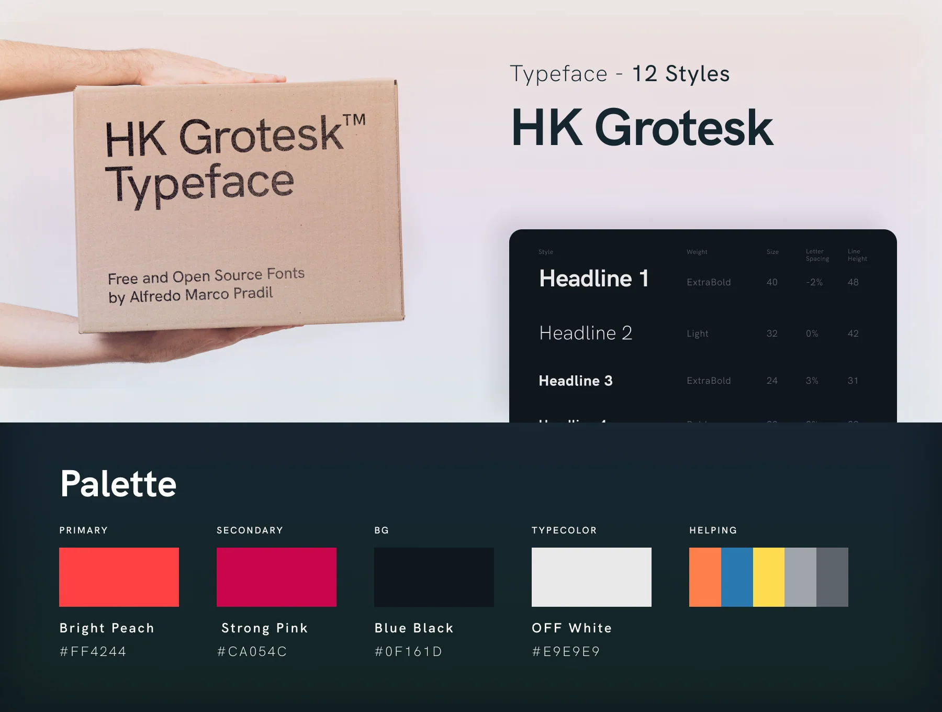Click 'ExtraBold' weight in Headline 1 row
This screenshot has width=942, height=712.
click(x=709, y=282)
